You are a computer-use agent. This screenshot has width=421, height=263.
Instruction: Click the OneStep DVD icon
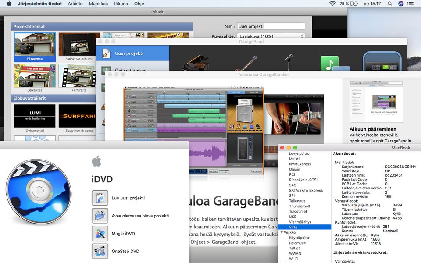point(100,251)
